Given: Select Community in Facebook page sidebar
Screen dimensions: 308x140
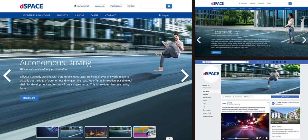Looking at the screenshot, I should tap(206, 110).
